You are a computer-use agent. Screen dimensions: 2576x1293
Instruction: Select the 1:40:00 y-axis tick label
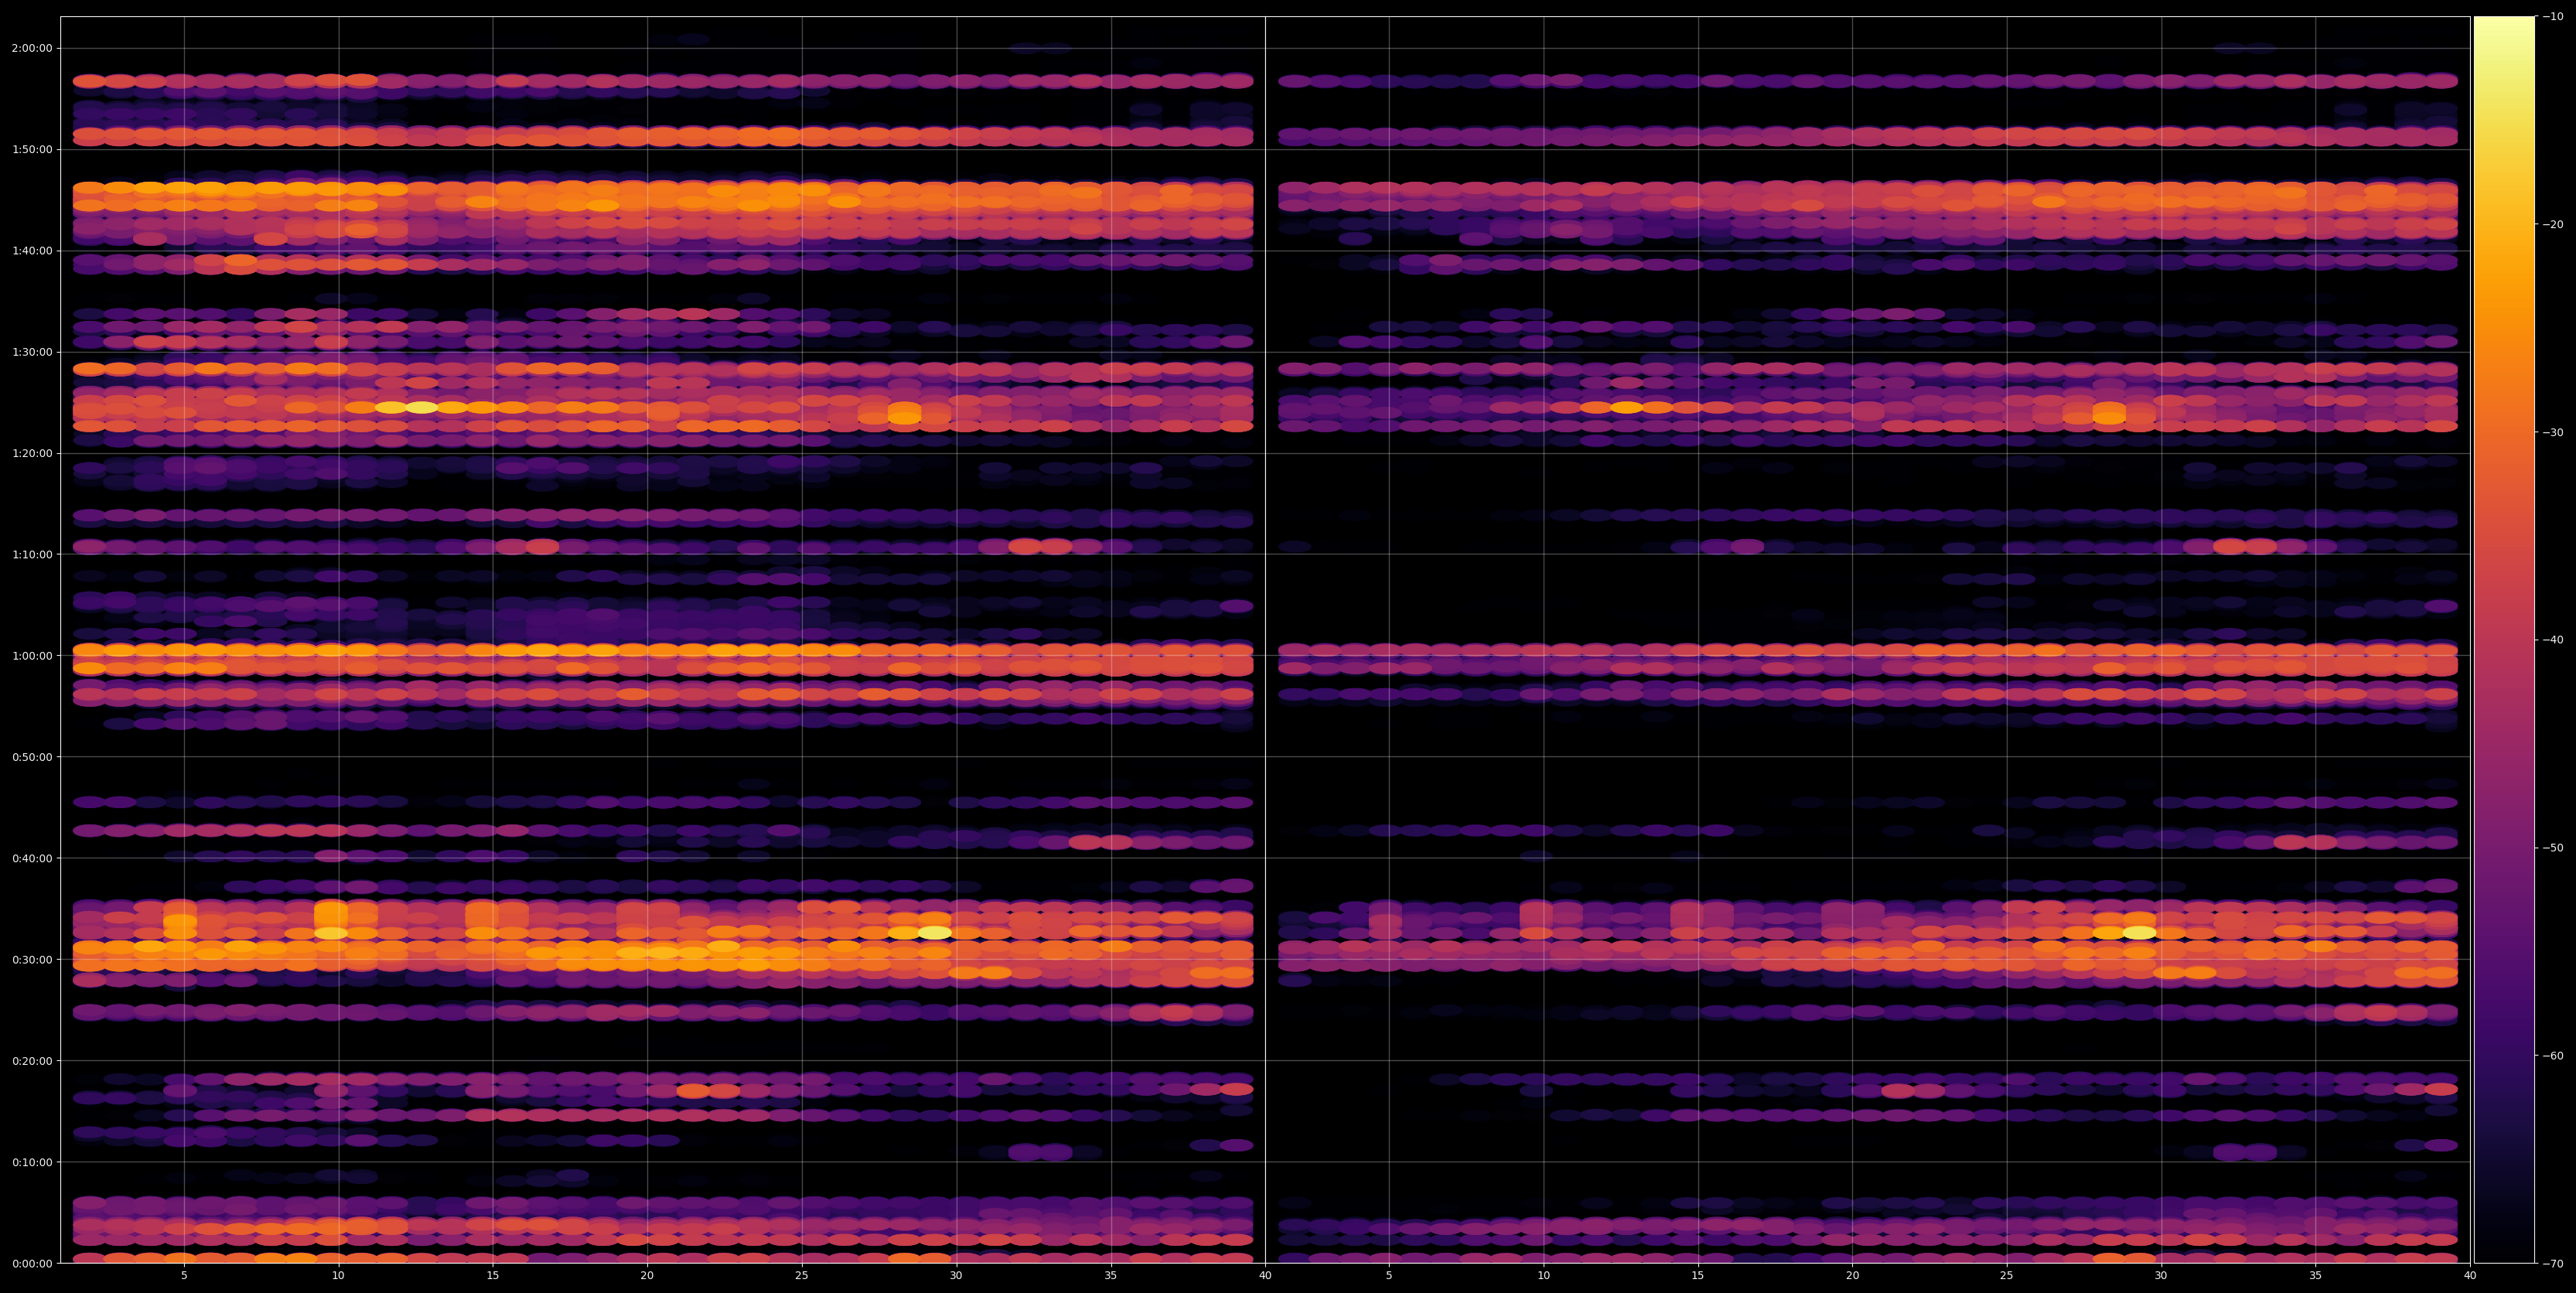(x=32, y=251)
